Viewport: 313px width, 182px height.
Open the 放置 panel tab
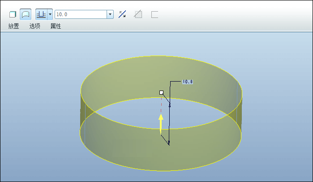pos(13,26)
